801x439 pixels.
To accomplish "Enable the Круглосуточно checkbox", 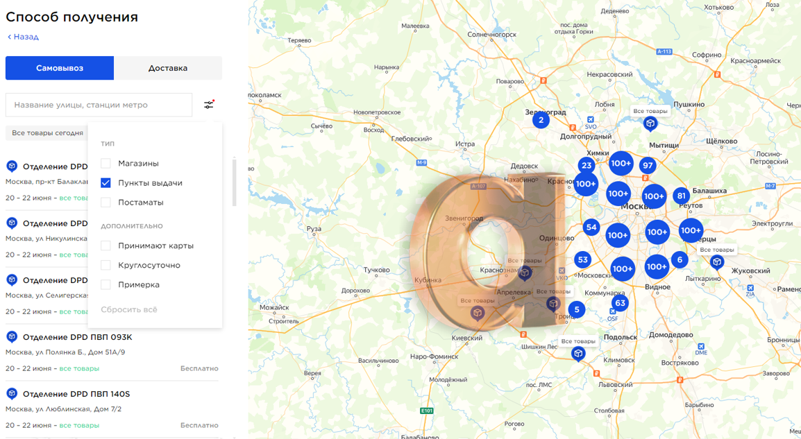I will pyautogui.click(x=106, y=265).
